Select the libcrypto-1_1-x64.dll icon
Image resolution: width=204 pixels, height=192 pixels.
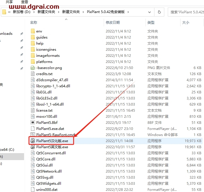coord(33,86)
